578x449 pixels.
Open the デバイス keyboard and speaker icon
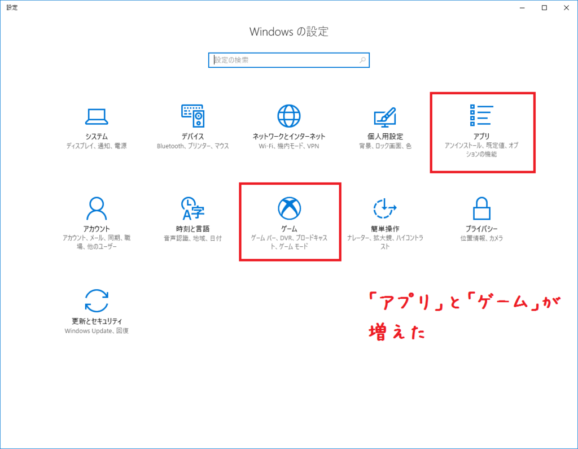coord(193,116)
